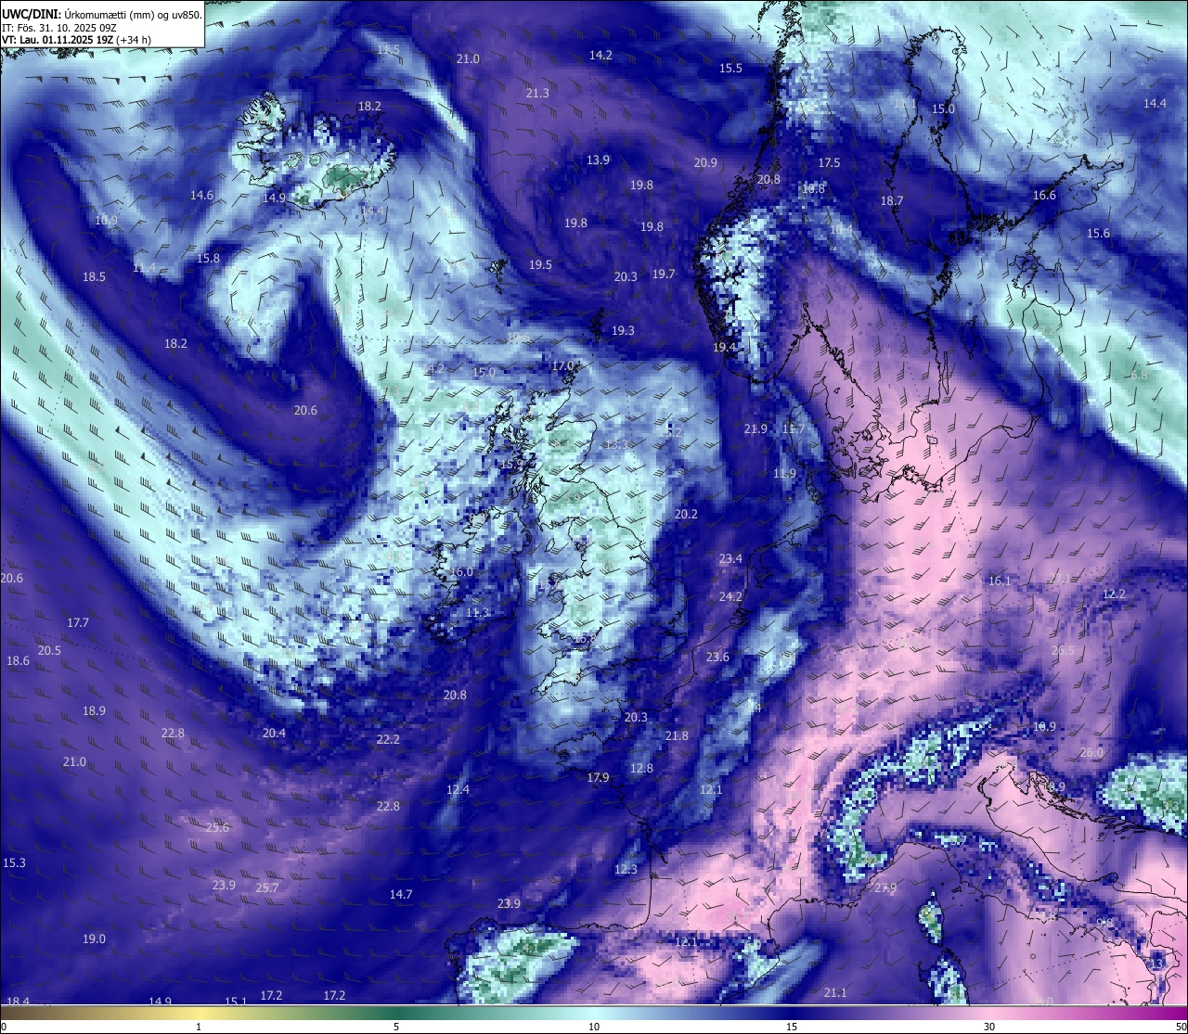Click the 17.5 value label
This screenshot has height=1034, width=1188.
[829, 163]
